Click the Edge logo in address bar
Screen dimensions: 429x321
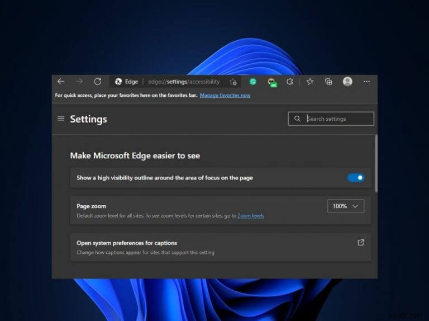(118, 82)
